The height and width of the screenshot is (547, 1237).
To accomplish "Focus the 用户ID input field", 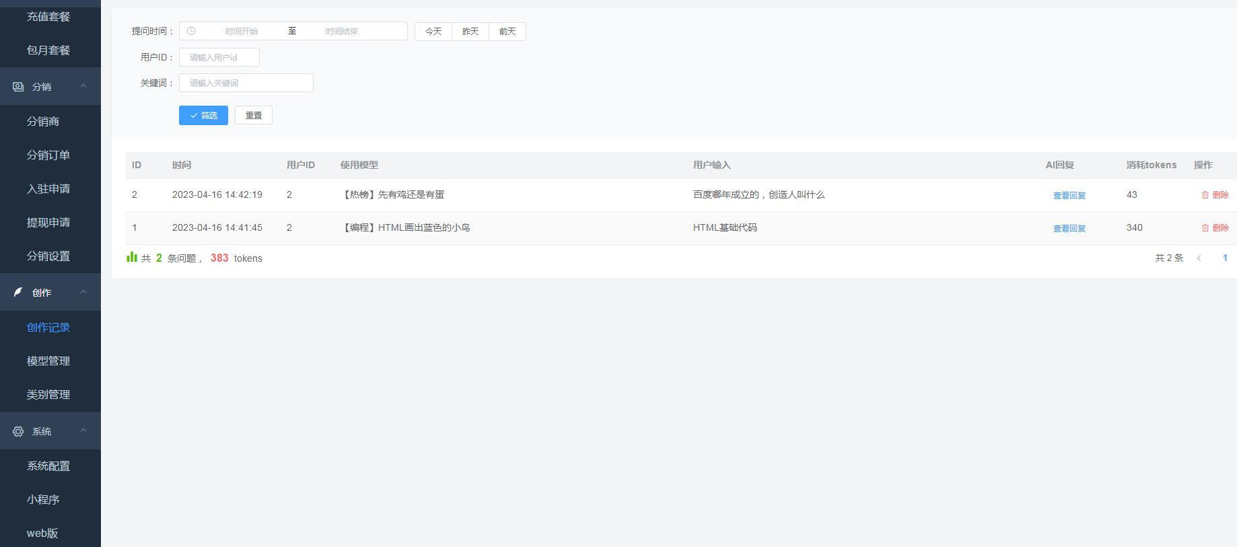I will point(219,57).
